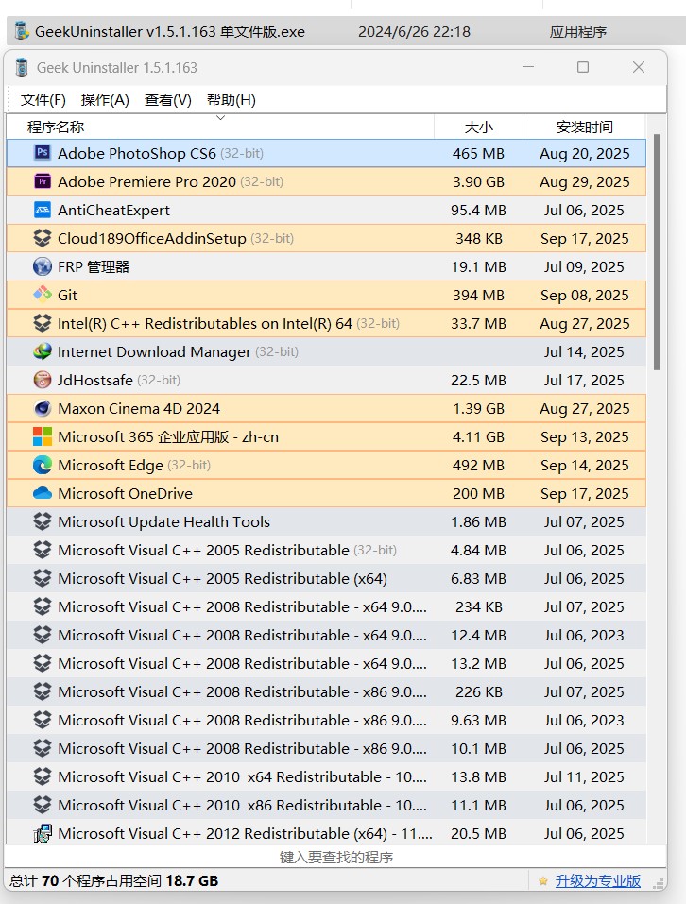This screenshot has width=686, height=904.
Task: Open the 文件(F) menu
Action: click(43, 100)
